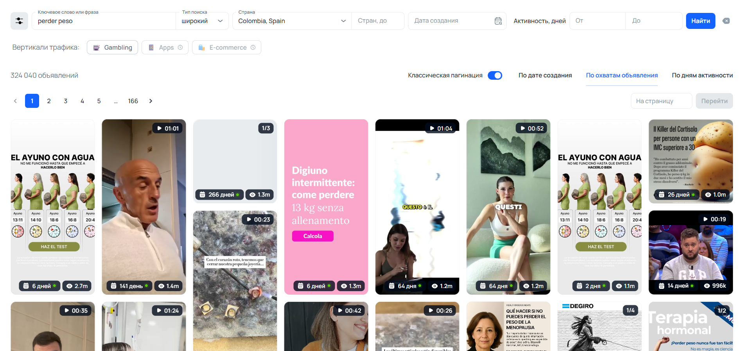Screen dimensions: 742x351
Task: Click the 266 дней calendar badge
Action: point(219,195)
